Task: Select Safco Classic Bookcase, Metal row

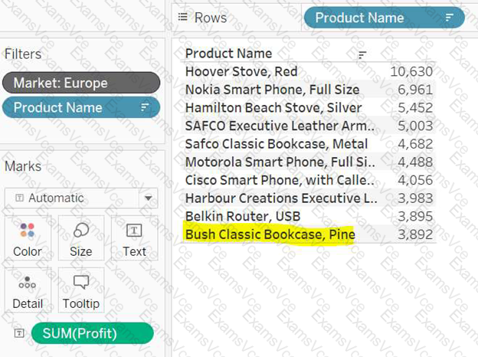Action: (x=308, y=144)
